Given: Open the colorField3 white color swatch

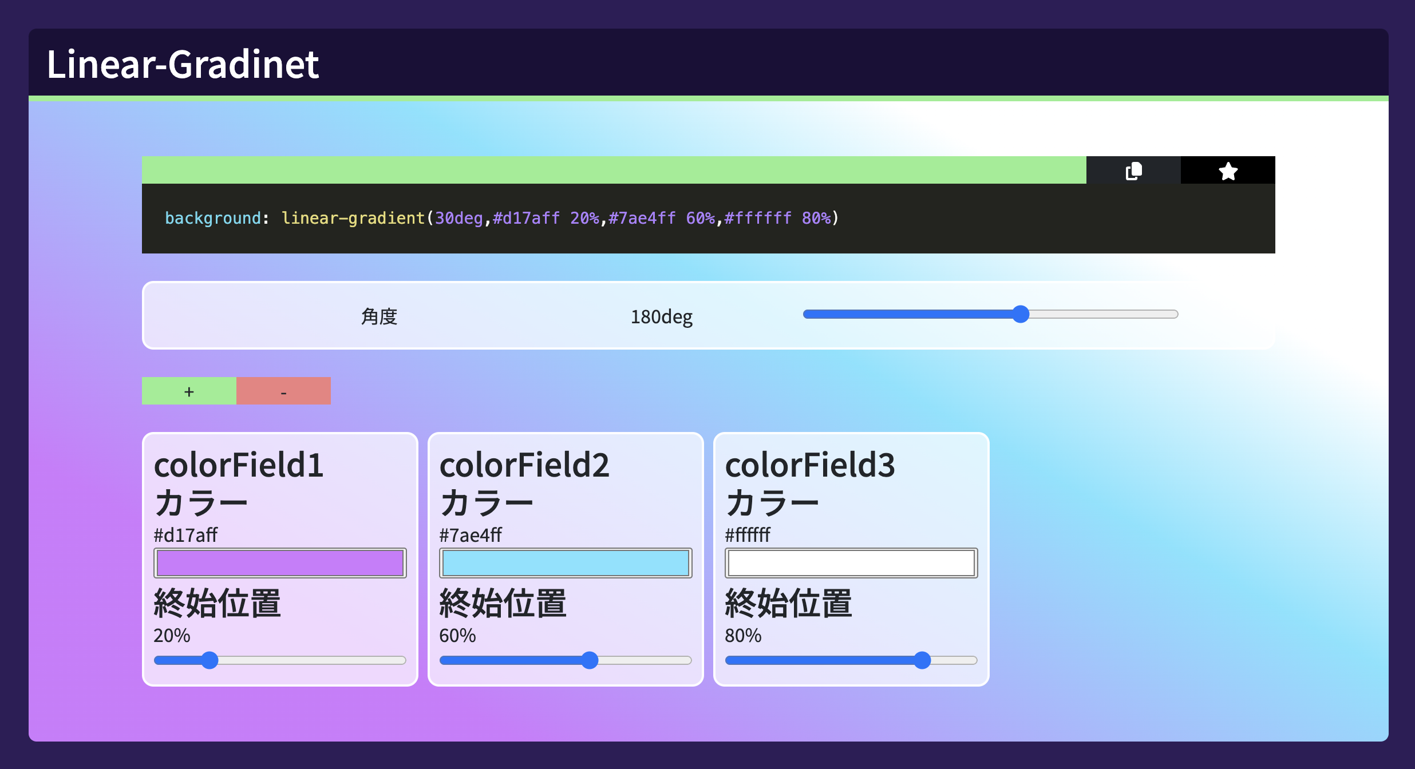Looking at the screenshot, I should [x=851, y=563].
